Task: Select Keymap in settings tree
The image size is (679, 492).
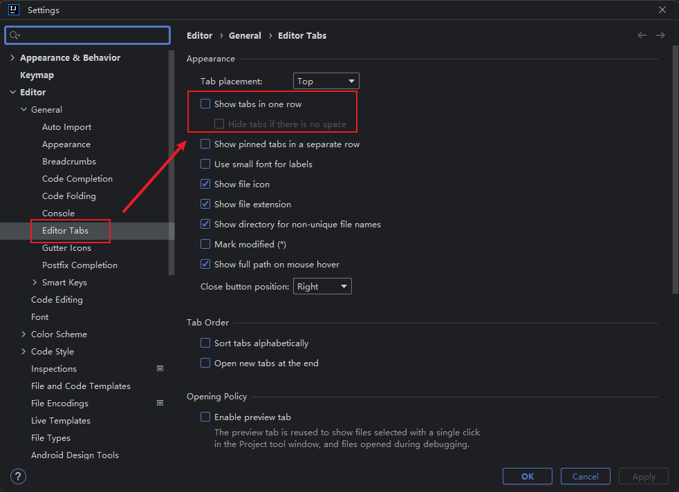Action: click(37, 75)
